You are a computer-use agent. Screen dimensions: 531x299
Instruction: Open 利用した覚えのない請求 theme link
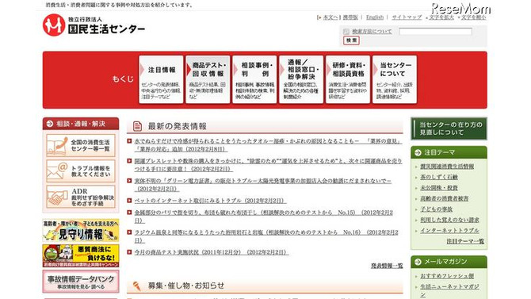[x=449, y=220]
